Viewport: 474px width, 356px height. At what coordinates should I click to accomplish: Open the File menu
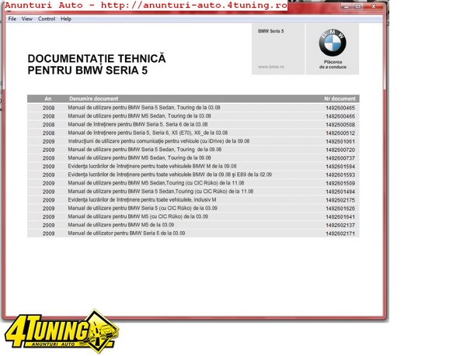coord(12,19)
